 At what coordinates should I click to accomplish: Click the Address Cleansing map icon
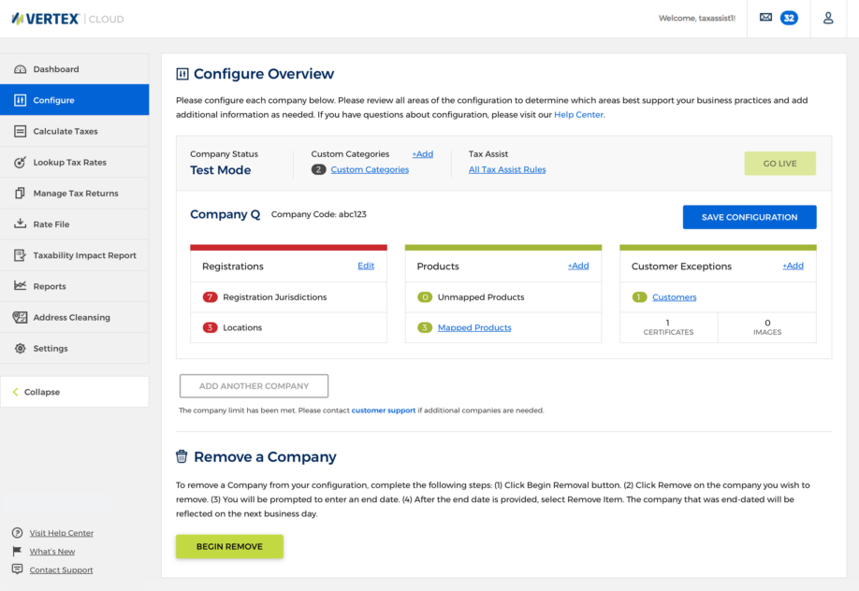[x=21, y=317]
